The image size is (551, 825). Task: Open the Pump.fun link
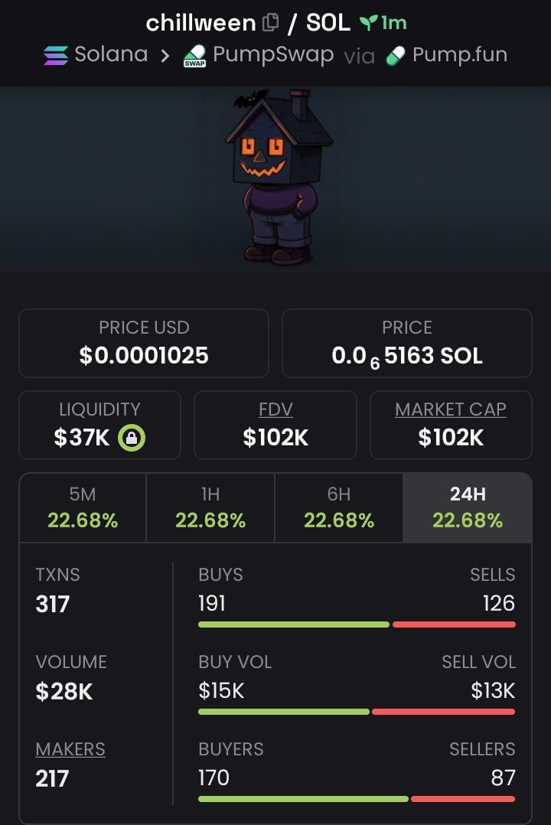(x=459, y=55)
